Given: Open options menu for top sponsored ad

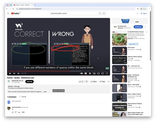Looking at the screenshot, I should click(145, 27).
